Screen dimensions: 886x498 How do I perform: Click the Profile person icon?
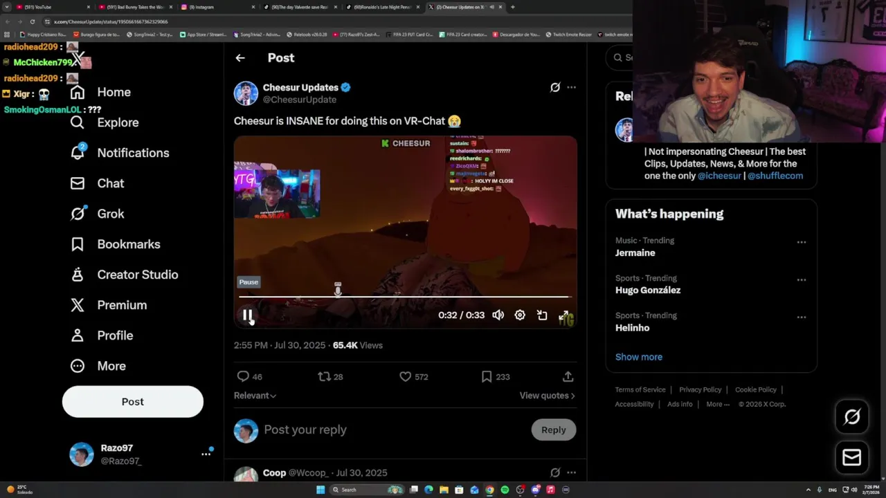78,335
